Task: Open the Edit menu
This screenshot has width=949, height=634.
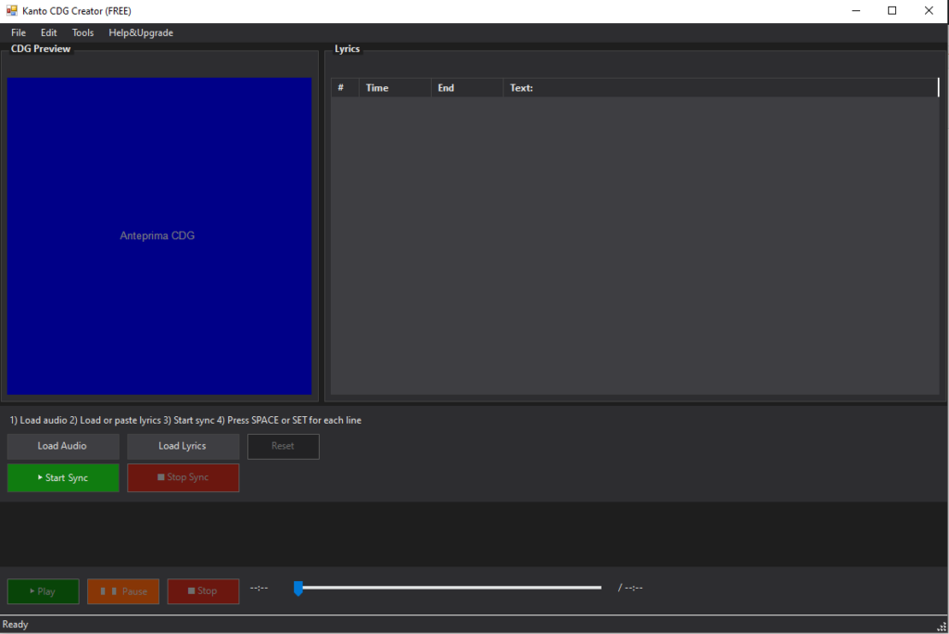Action: click(x=49, y=32)
